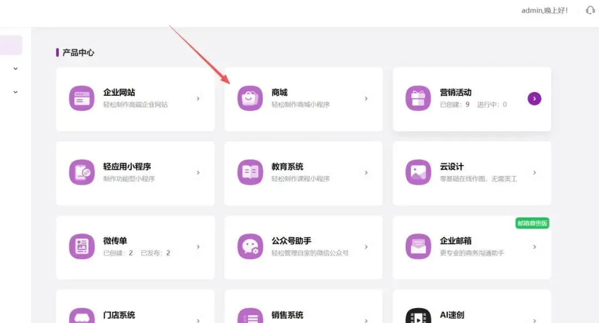This screenshot has width=599, height=323.
Task: Click the 进行中: 0 status text
Action: pyautogui.click(x=492, y=105)
